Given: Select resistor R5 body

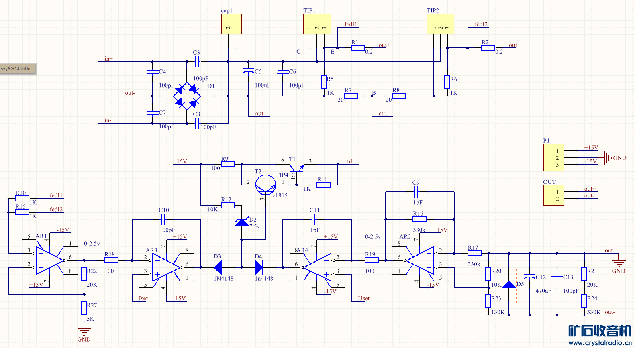Looking at the screenshot, I should pyautogui.click(x=324, y=82).
